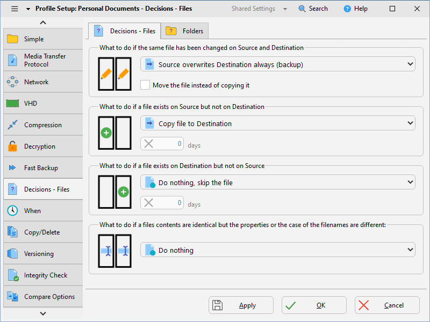Viewport: 430px width, 322px height.
Task: Click the Apply button
Action: pyautogui.click(x=241, y=305)
